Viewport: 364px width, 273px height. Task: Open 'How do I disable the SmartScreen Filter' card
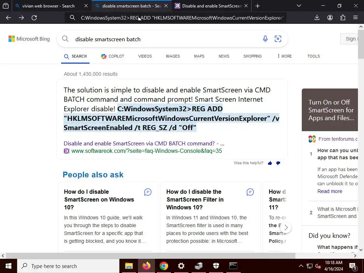(x=195, y=199)
